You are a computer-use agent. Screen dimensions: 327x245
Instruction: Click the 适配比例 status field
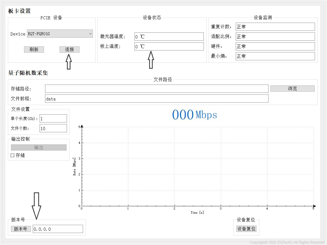[x=275, y=37]
